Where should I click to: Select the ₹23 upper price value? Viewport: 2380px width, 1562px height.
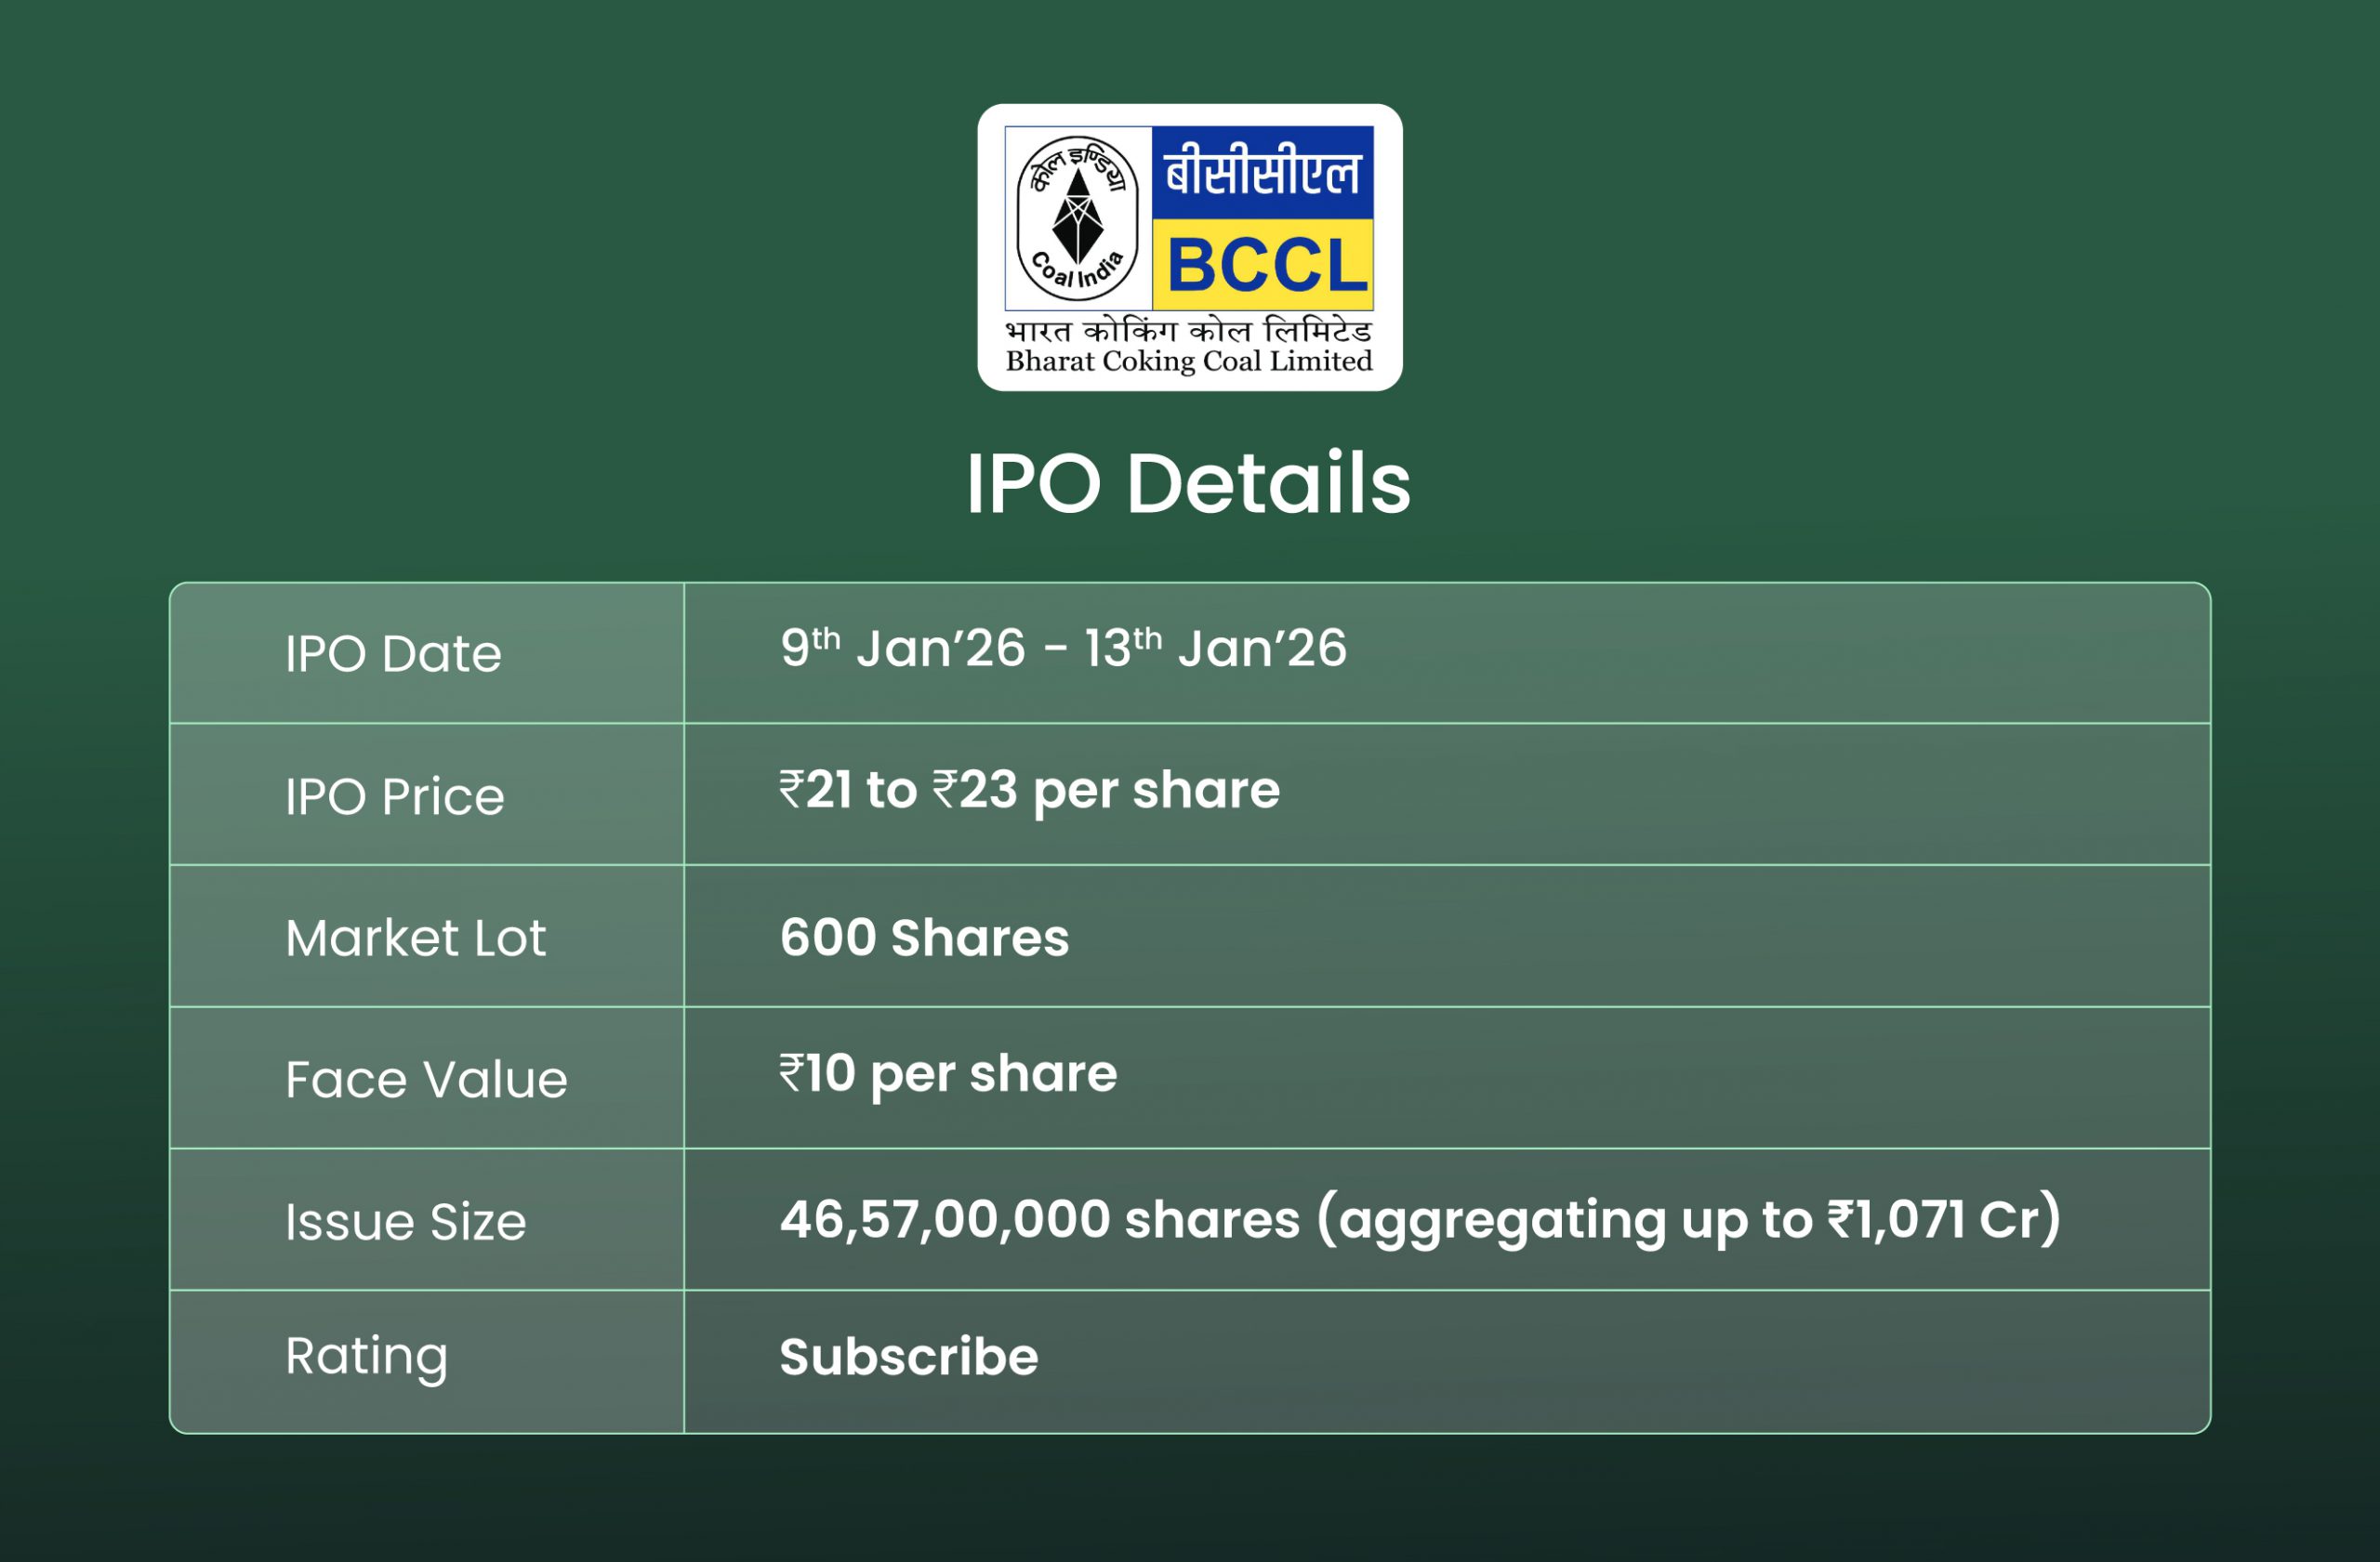[975, 791]
